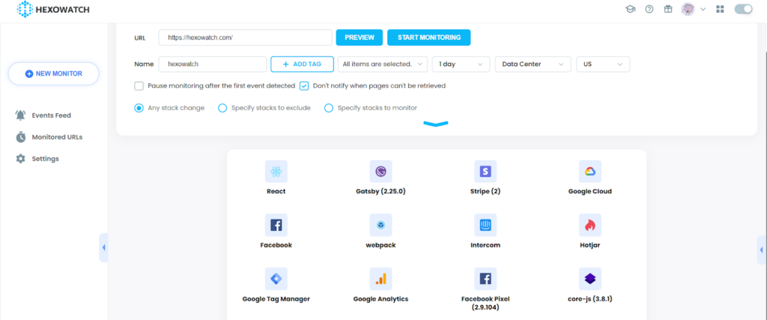Image resolution: width=767 pixels, height=320 pixels.
Task: Click the Gatsby (2.25.0) label
Action: 381,191
